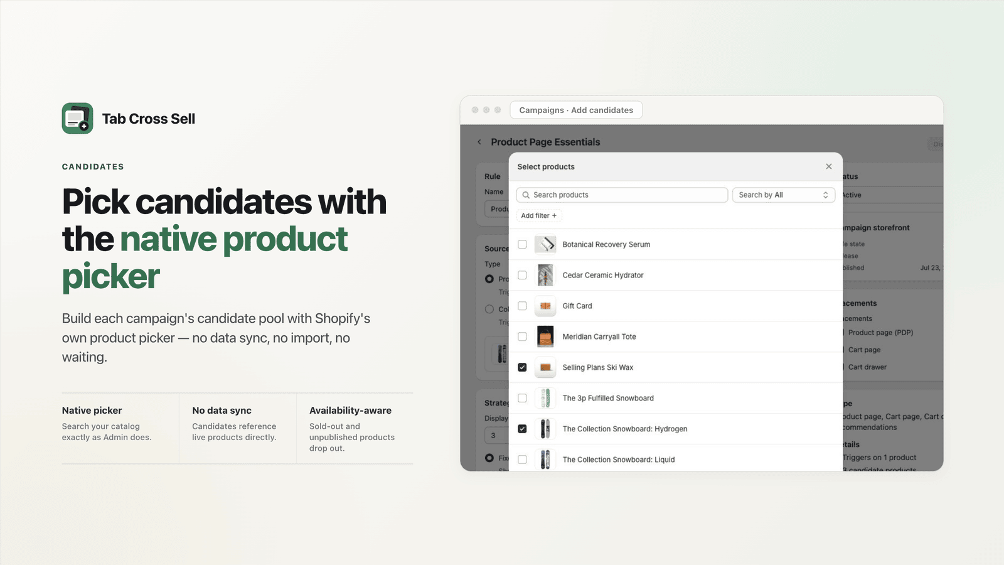
Task: Open the Cedar Ceramic Hydrator thumbnail
Action: (x=545, y=275)
